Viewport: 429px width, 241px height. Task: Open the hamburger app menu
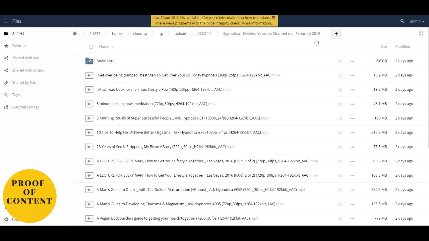point(6,21)
